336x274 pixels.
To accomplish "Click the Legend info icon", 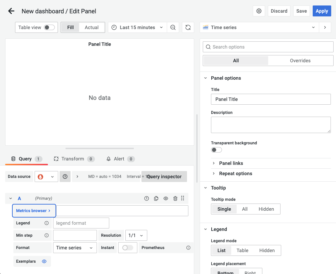I will pyautogui.click(x=47, y=223).
